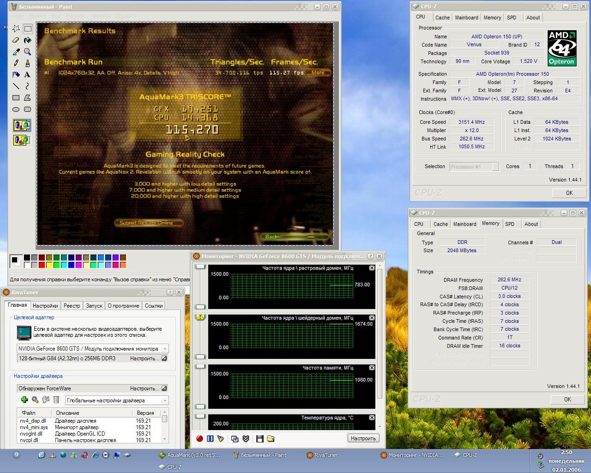Choose the Rounded Rectangle tool
Viewport: 591px width, 473px height.
tap(28, 109)
